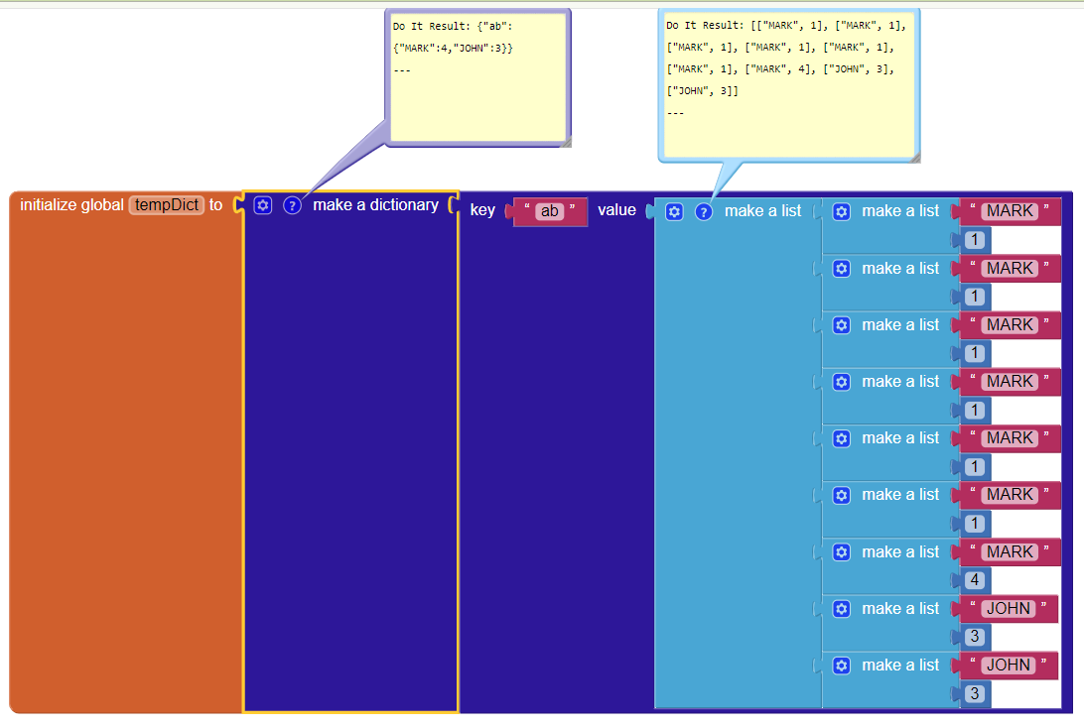Click the topmost MARK text block
The width and height of the screenshot is (1084, 727).
tap(1010, 211)
